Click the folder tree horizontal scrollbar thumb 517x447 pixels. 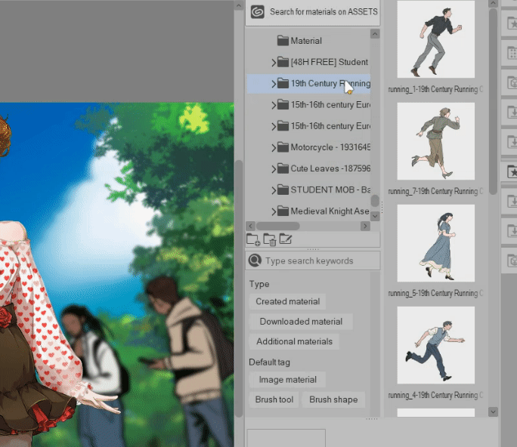tap(278, 226)
